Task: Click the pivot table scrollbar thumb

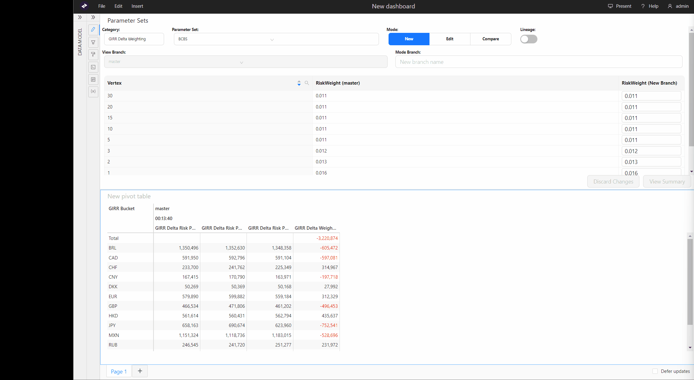Action: point(690,282)
